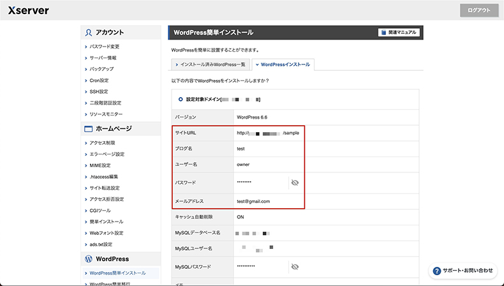Screen dimensions: 504x286
Task: Click the ホームページ section heading
Action: tap(114, 129)
